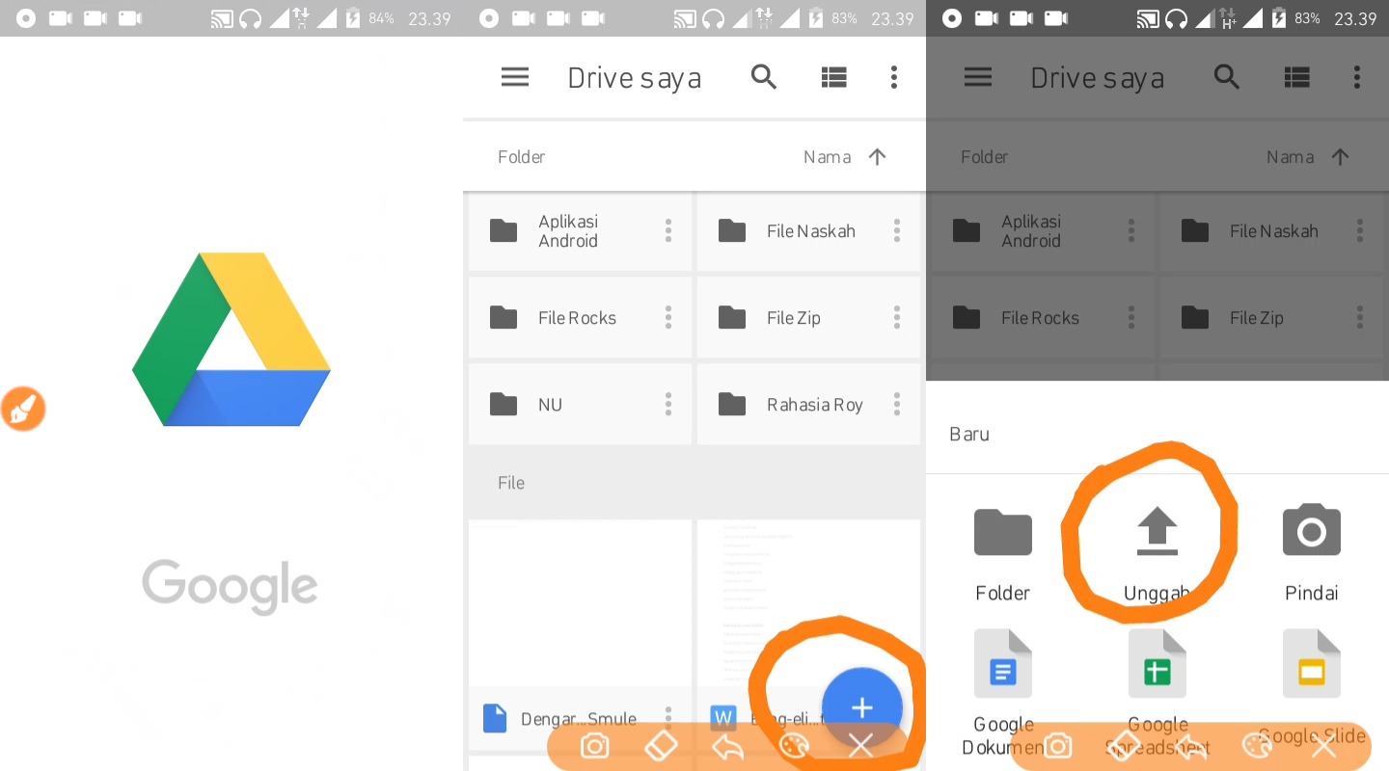The image size is (1389, 771).
Task: Show more options for the Rahasia Roy folder
Action: tap(897, 404)
